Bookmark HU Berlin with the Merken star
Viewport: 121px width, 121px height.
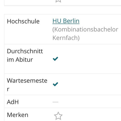coord(58,116)
